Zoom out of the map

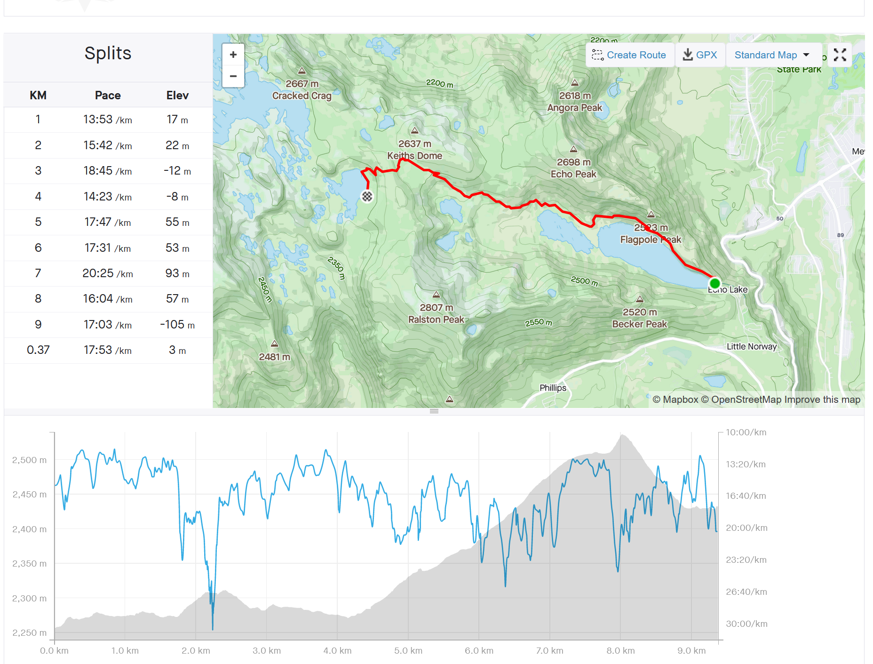233,76
